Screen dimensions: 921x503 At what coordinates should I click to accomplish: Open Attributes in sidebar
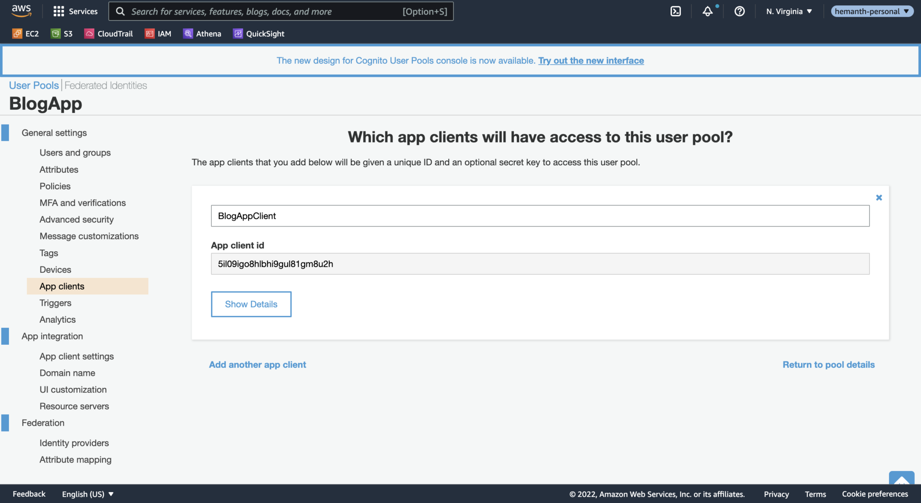tap(59, 169)
